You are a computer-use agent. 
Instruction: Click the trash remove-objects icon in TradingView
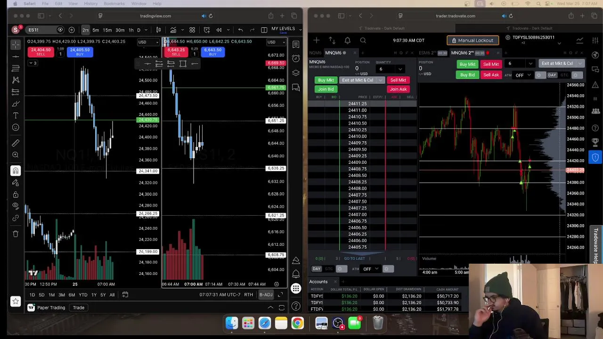pyautogui.click(x=16, y=234)
